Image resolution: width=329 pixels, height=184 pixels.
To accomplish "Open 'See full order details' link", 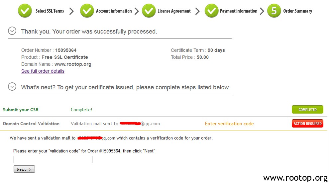I will 43,71.
